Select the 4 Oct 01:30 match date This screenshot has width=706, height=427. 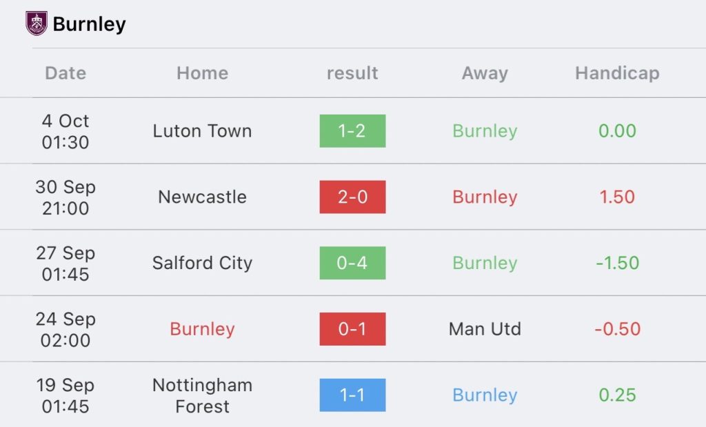point(65,132)
